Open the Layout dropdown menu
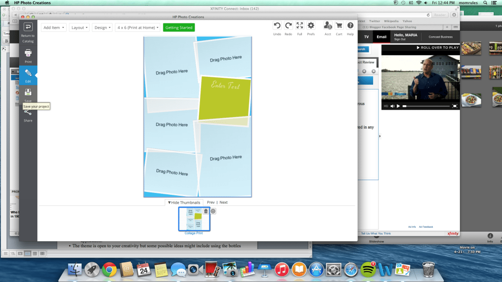Viewport: 502px width, 282px height. pyautogui.click(x=79, y=27)
